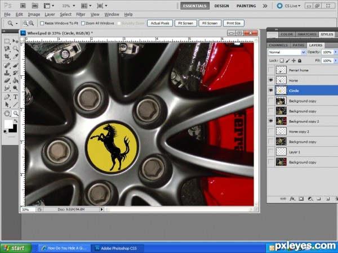Select the Path Selection arrow tool
This screenshot has height=253, width=338.
7,105
